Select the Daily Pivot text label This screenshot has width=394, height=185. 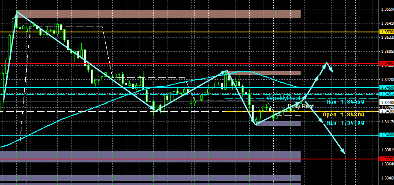point(301,106)
